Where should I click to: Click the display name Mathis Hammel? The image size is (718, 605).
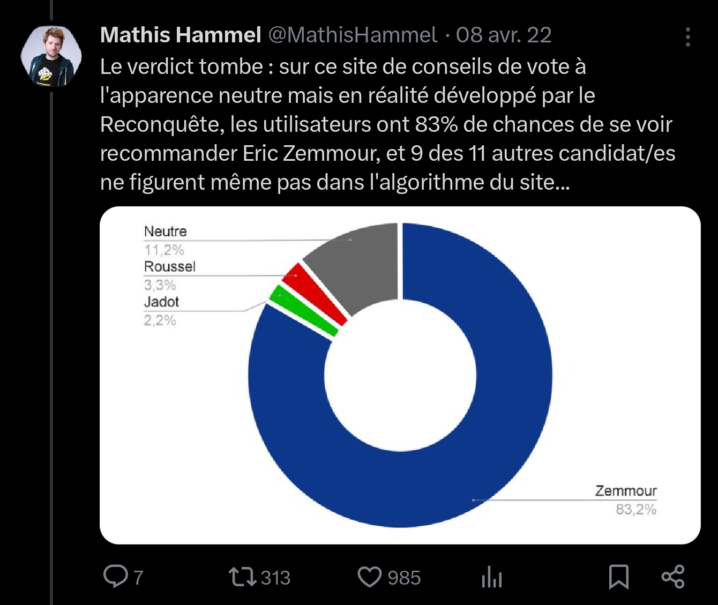click(181, 35)
